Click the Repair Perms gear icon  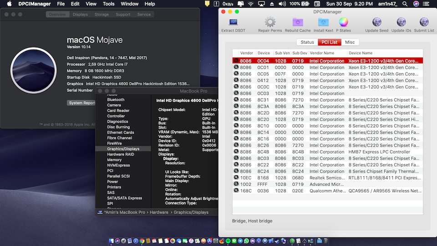point(270,22)
